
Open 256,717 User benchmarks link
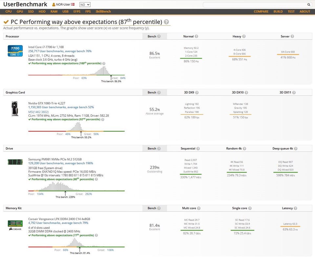point(60,51)
